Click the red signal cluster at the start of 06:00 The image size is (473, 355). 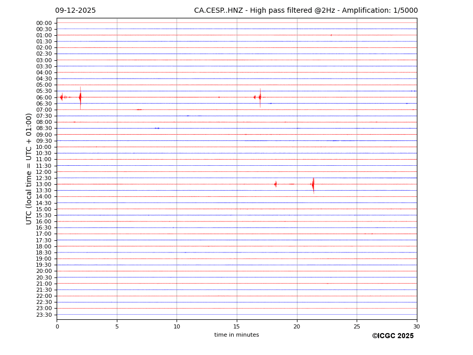(x=62, y=97)
